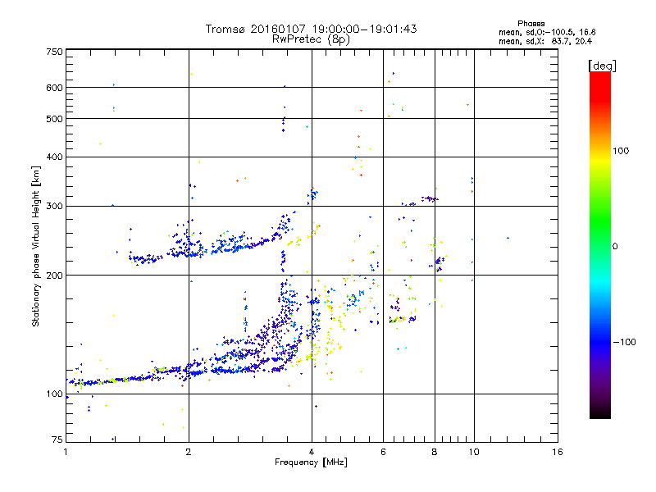The image size is (656, 492).
Task: Click the x-axis '16' MHz tick label
Action: [x=558, y=452]
